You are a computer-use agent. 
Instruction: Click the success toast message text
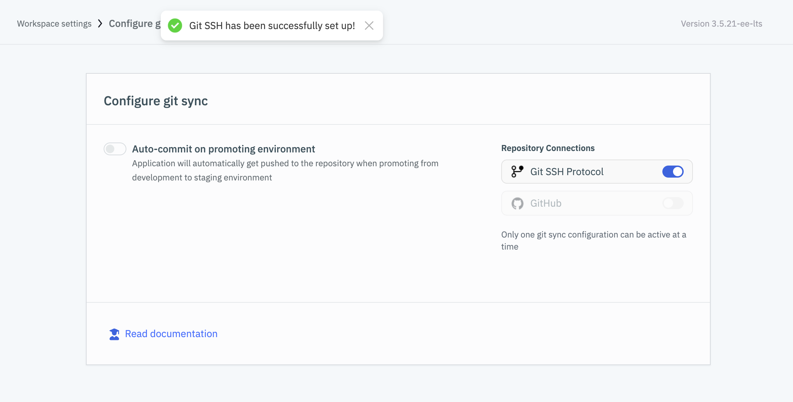pyautogui.click(x=272, y=26)
